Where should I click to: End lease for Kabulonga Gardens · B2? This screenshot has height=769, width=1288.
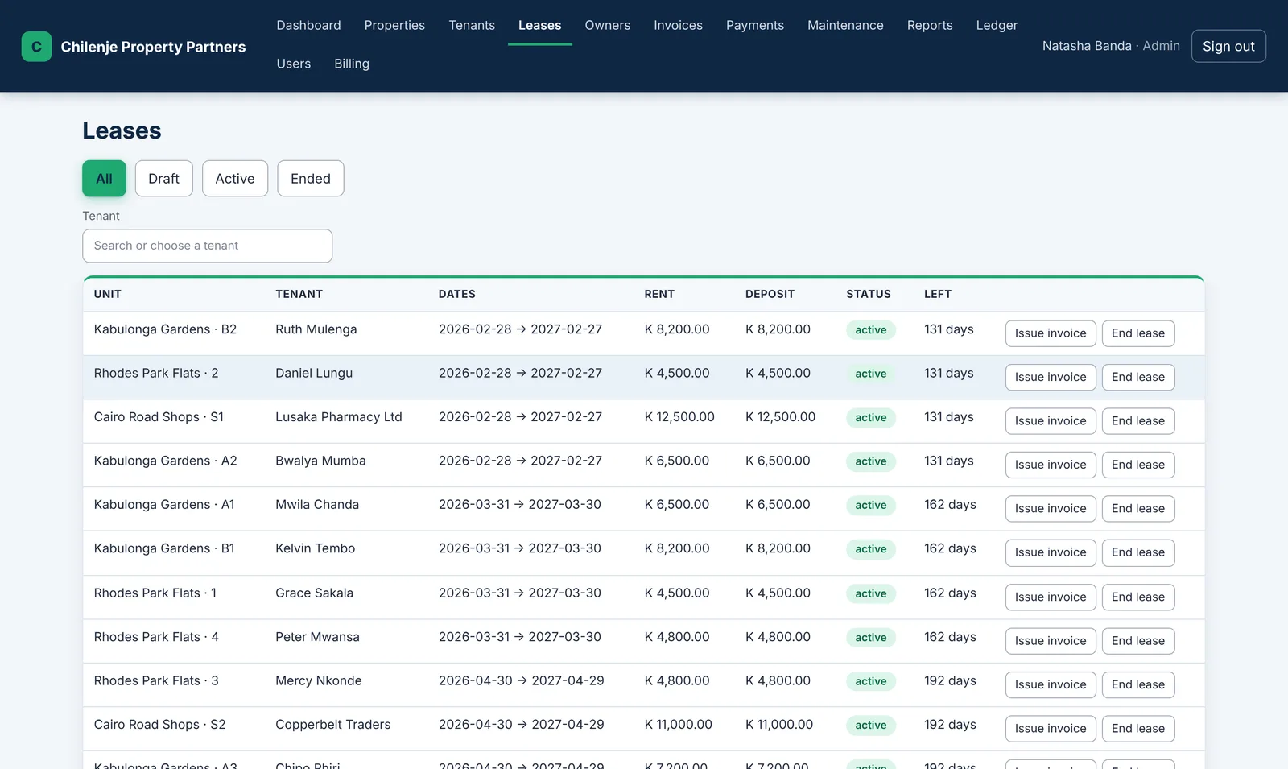click(x=1138, y=333)
